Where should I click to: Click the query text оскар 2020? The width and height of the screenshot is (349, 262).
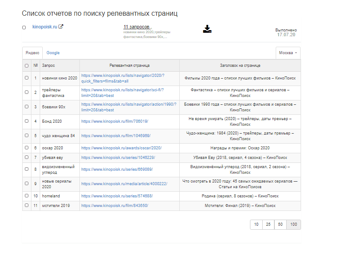pos(52,148)
